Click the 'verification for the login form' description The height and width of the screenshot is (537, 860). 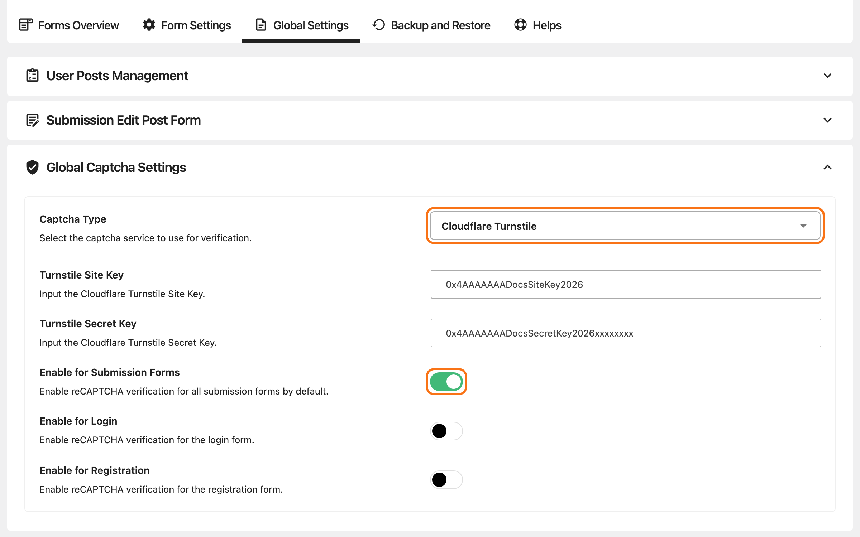click(147, 440)
